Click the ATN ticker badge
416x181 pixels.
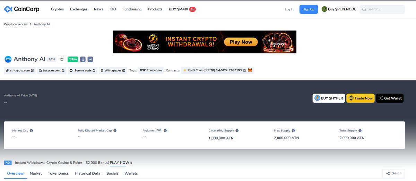tap(52, 59)
